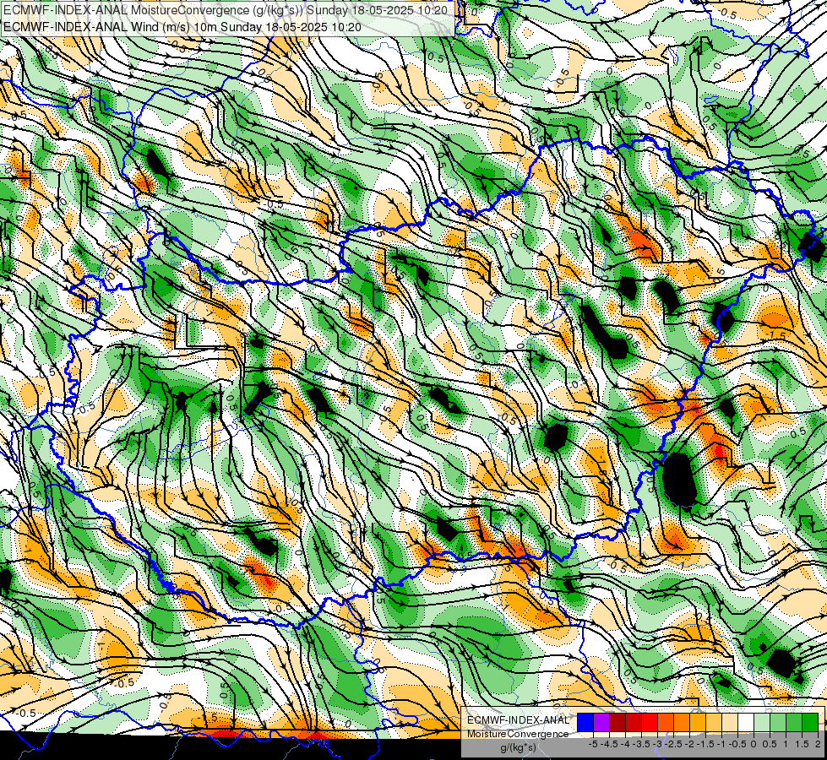
Task: Click the 0 legend scale value
Action: [754, 744]
